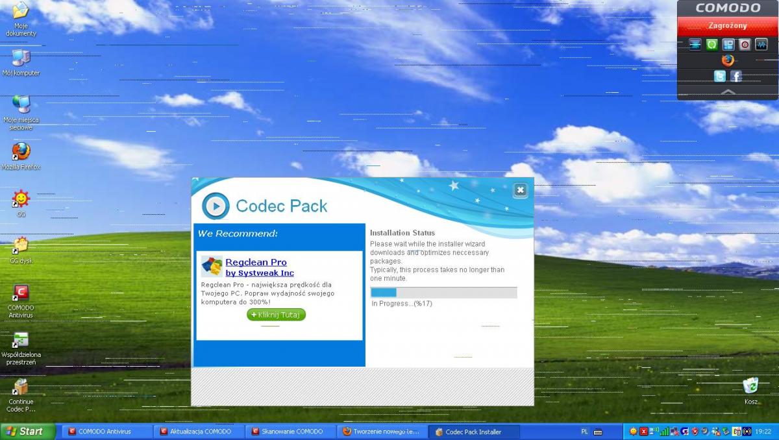Image resolution: width=779 pixels, height=440 pixels.
Task: Click the PL language indicator
Action: pyautogui.click(x=584, y=432)
